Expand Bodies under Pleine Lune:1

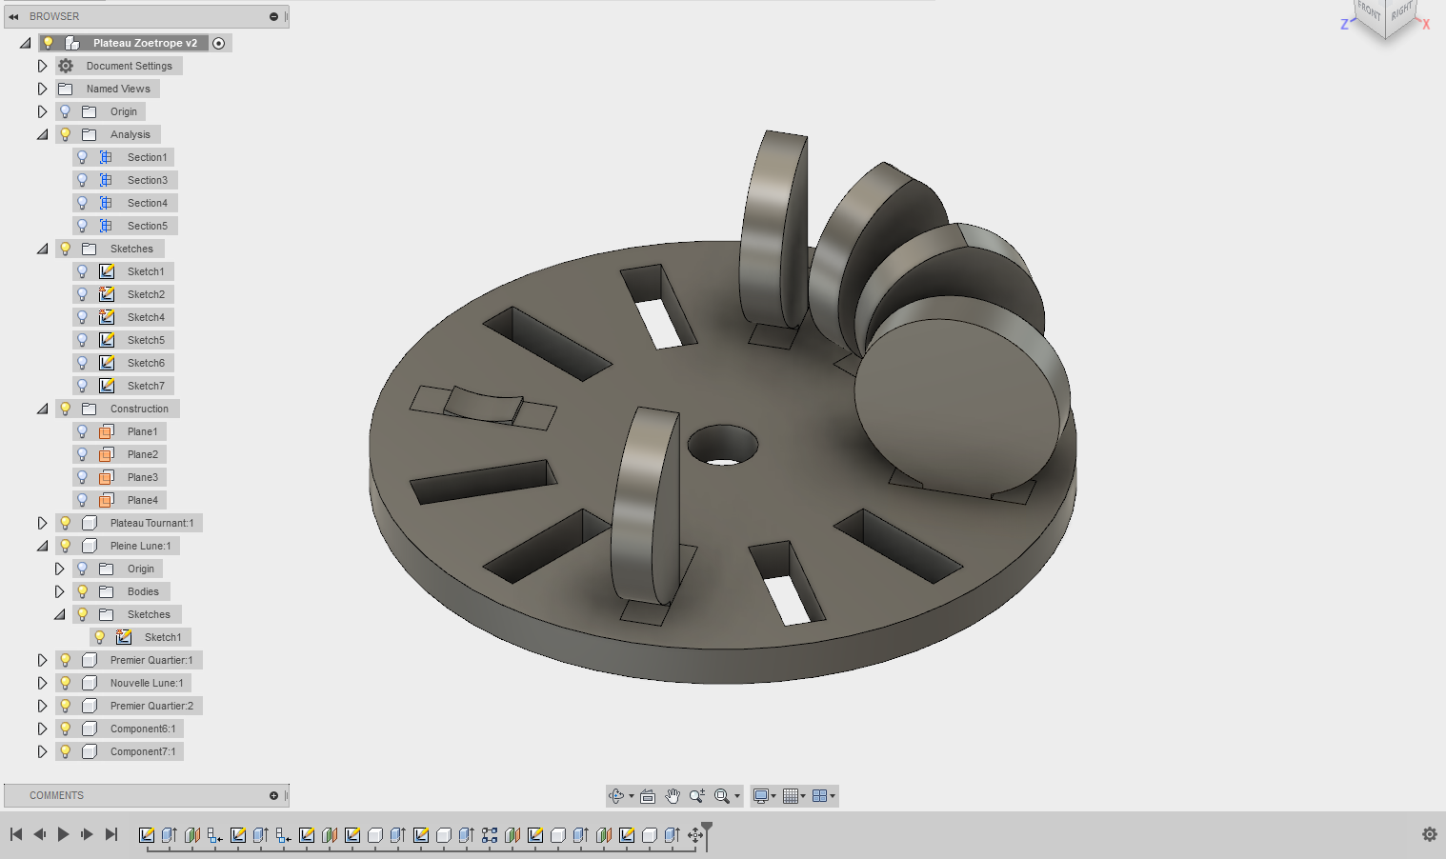click(59, 591)
